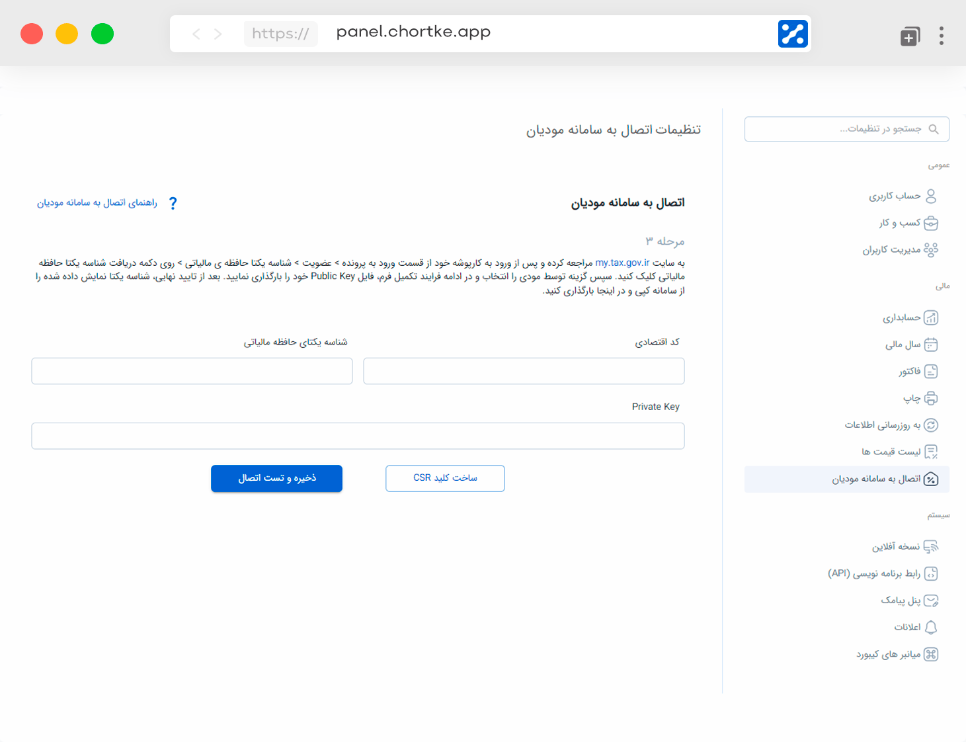Open the my.tax.gov.ir link
Viewport: 966px width, 742px height.
tap(622, 263)
